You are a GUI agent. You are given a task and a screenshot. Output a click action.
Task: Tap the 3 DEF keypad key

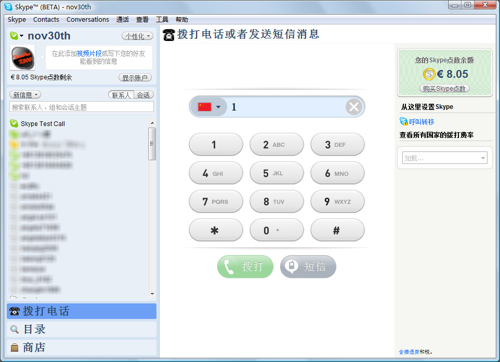coord(337,145)
